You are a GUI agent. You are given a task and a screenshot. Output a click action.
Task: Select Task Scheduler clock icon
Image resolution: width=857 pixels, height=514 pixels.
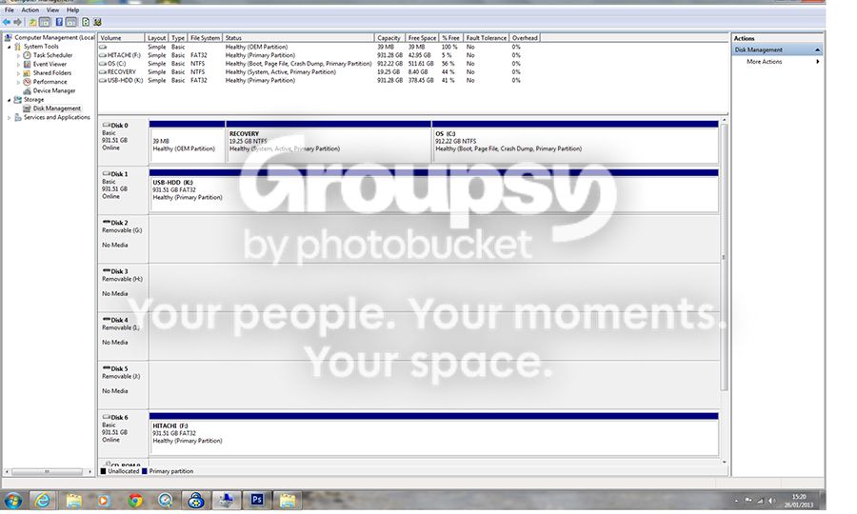tap(27, 55)
